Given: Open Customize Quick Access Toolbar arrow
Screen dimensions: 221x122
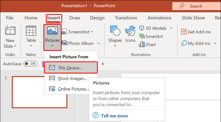Looking at the screenshot, I should [x=103, y=64].
